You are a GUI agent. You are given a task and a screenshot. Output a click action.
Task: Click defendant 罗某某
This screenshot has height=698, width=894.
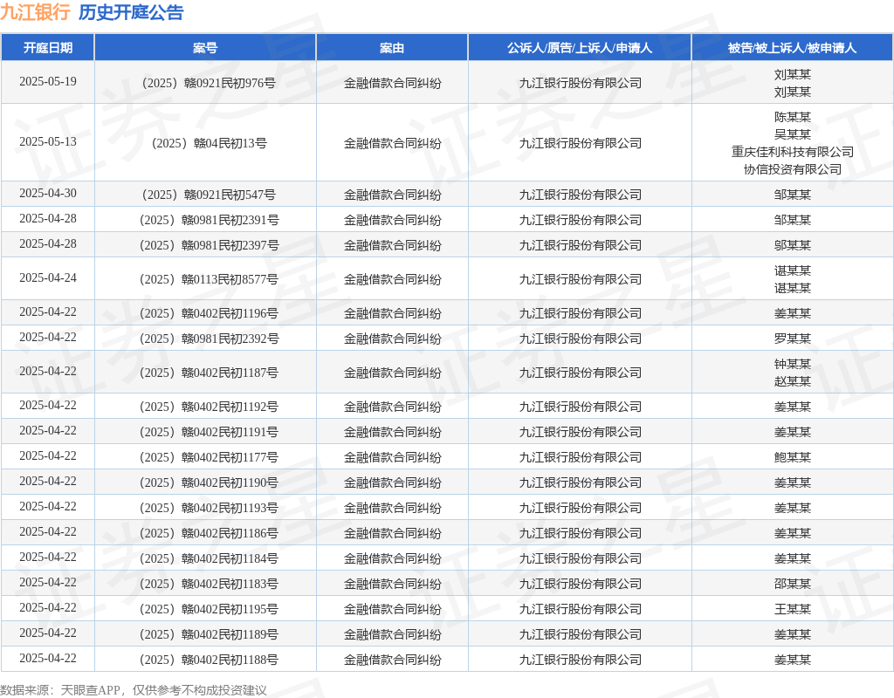793,339
